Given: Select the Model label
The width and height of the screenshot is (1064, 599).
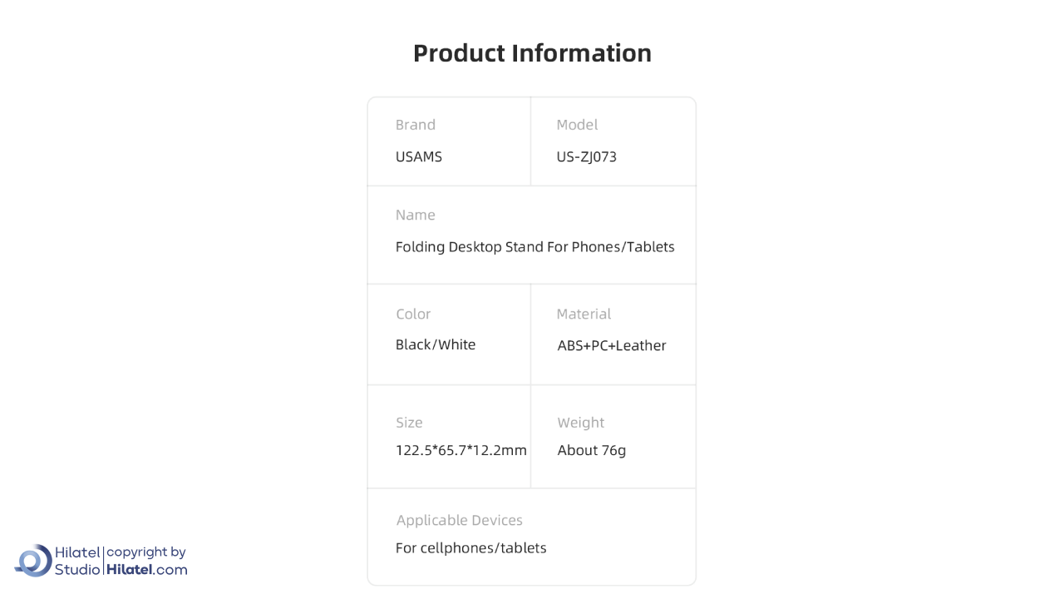Looking at the screenshot, I should 577,125.
